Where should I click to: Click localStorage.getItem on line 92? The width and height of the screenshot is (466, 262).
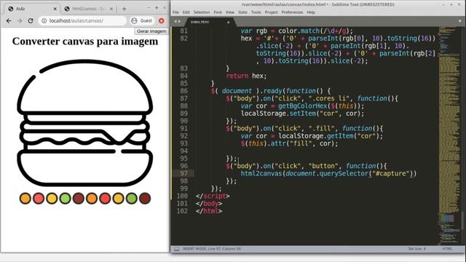(x=316, y=136)
